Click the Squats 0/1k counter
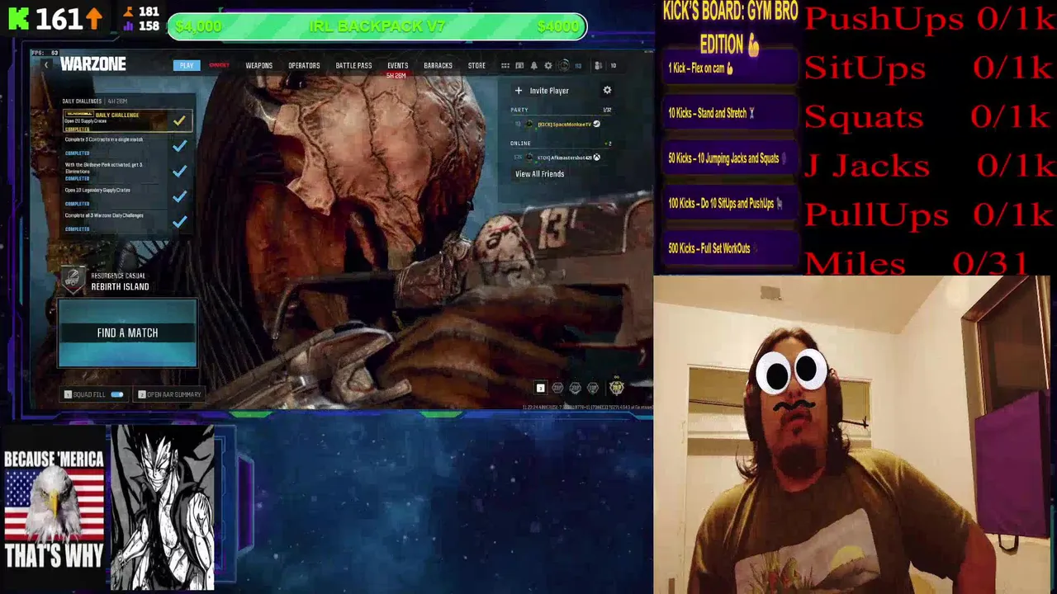1057x594 pixels. 929,117
